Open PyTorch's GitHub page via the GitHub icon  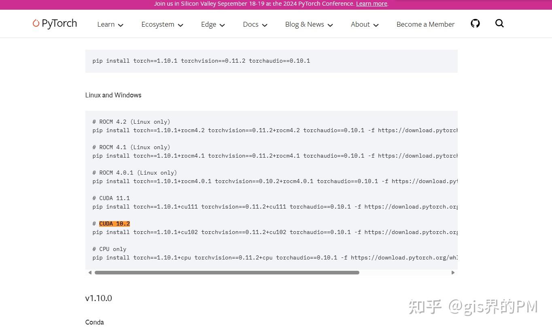pos(475,23)
